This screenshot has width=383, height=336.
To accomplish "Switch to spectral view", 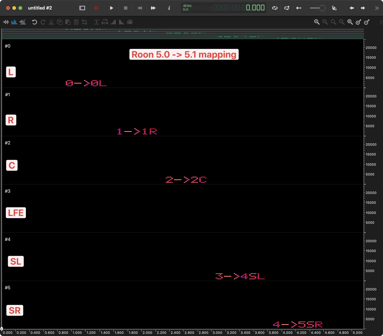I will pyautogui.click(x=14, y=22).
